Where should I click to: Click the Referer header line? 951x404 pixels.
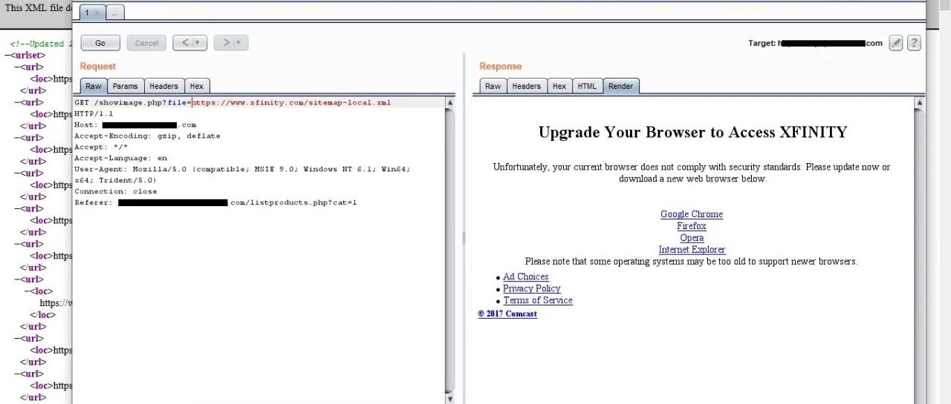pos(215,202)
